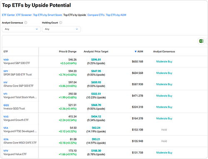Select the Compare ETFs tab

pyautogui.click(x=96, y=15)
